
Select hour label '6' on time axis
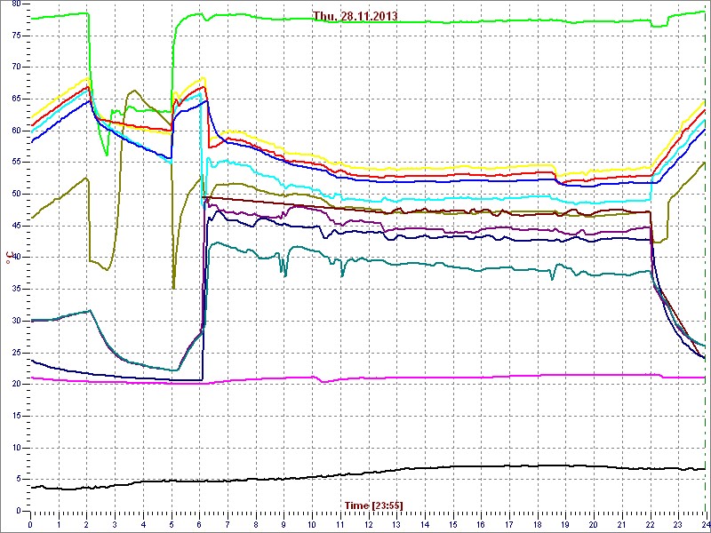click(x=199, y=523)
